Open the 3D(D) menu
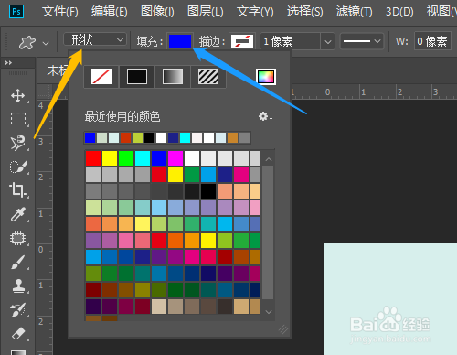 pyautogui.click(x=399, y=12)
